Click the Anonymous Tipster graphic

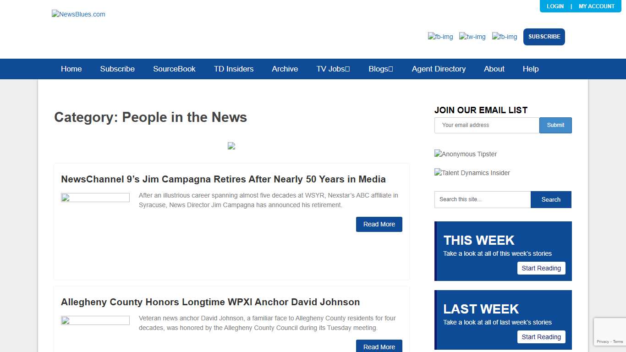[466, 154]
